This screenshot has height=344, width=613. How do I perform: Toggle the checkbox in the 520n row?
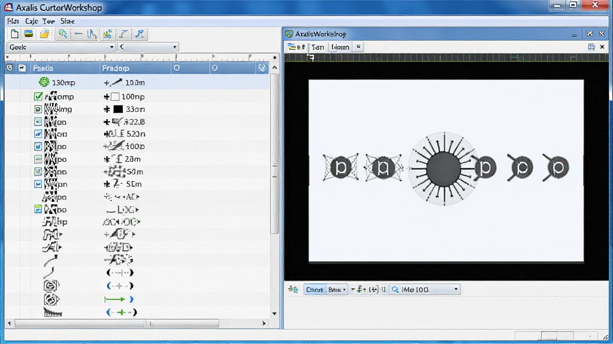pos(38,134)
